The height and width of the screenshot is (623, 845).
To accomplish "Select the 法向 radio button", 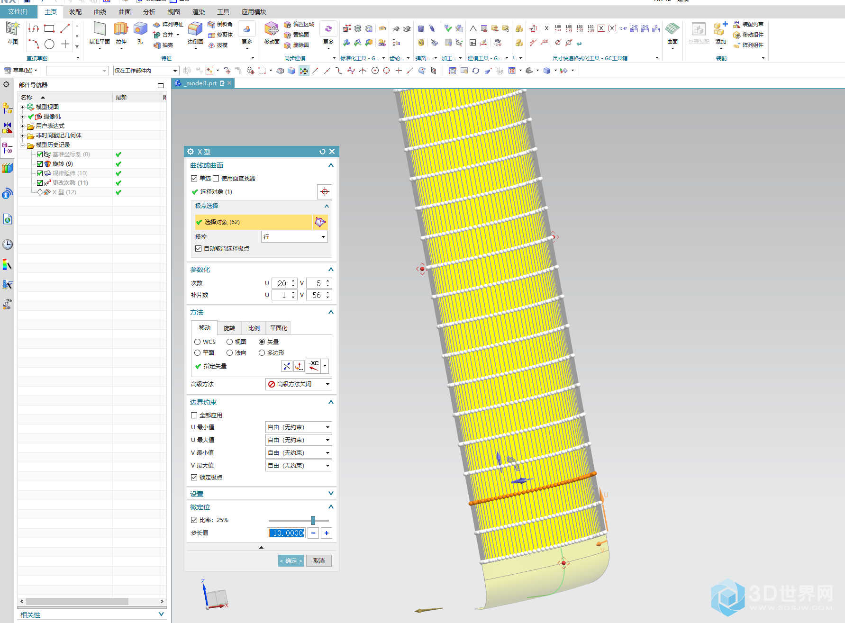I will click(x=229, y=352).
